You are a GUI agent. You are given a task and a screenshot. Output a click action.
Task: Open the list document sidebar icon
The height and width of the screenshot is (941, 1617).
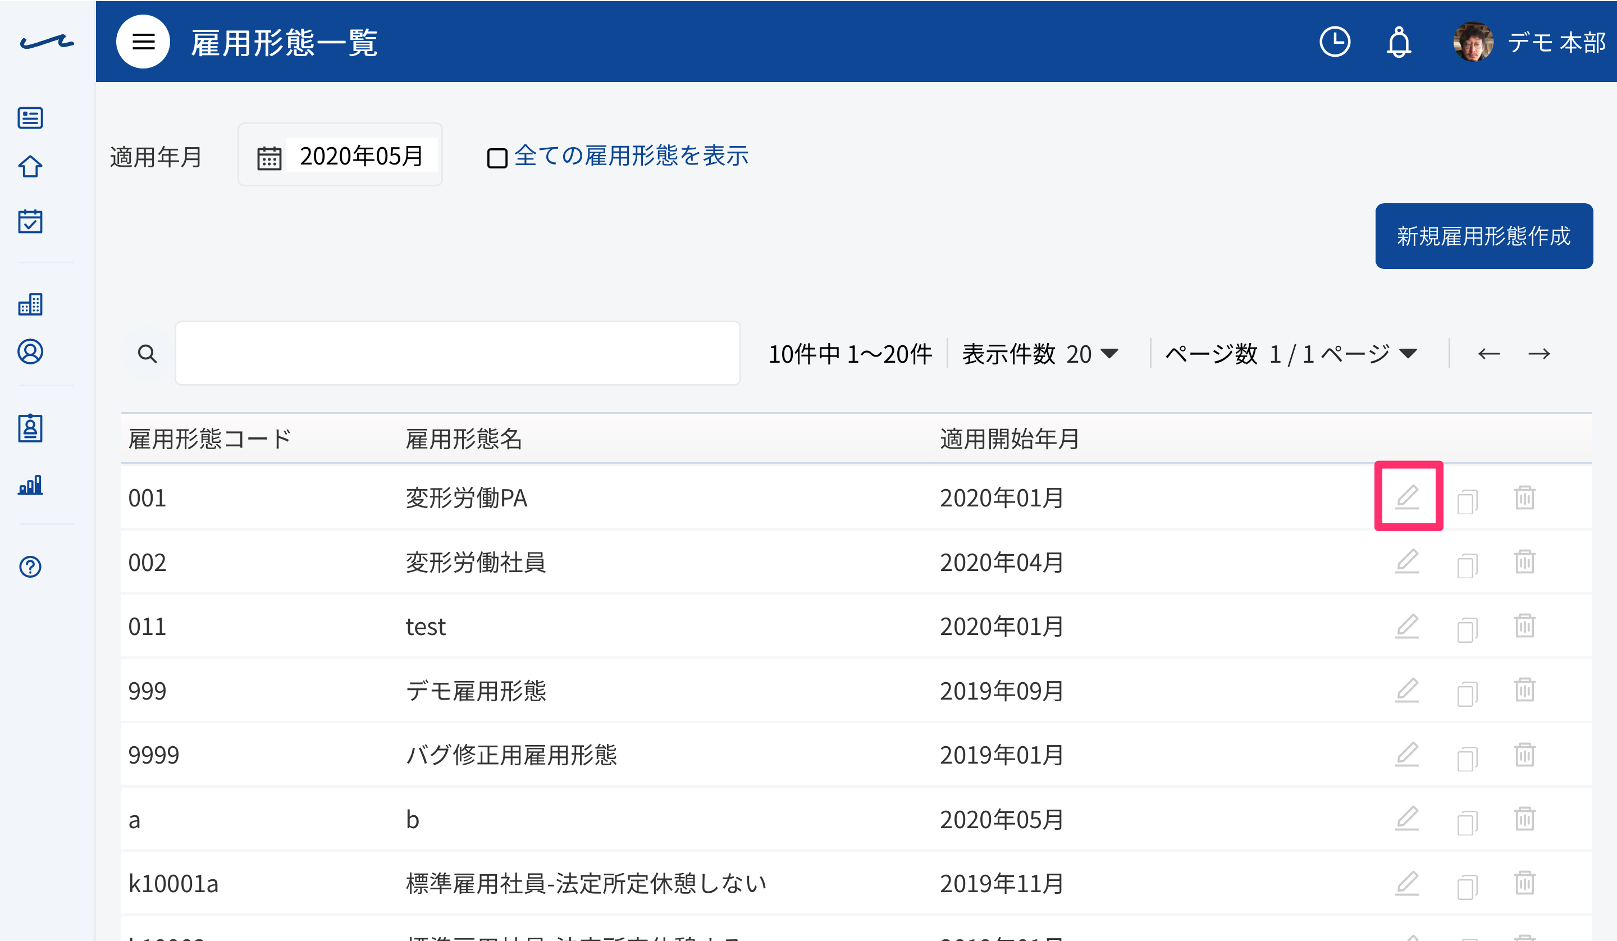pos(30,118)
